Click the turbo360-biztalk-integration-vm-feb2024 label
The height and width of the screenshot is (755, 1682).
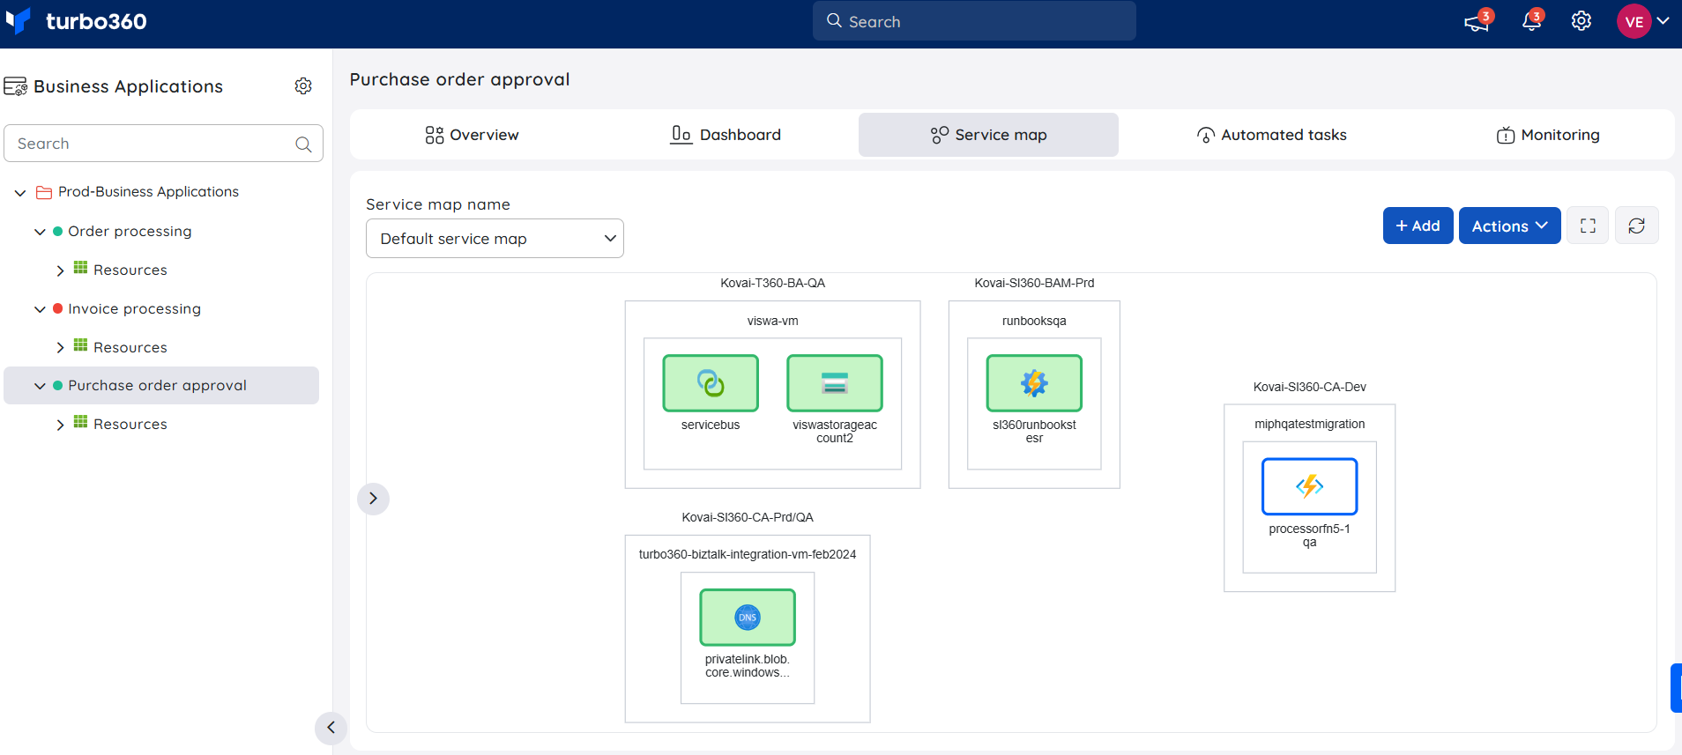click(x=748, y=554)
